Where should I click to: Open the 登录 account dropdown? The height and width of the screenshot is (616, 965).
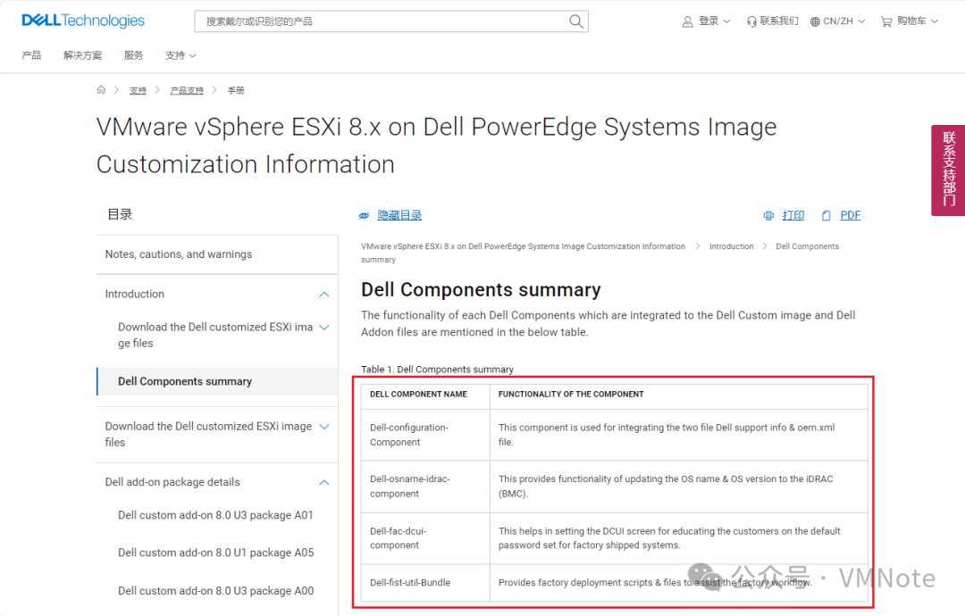pos(707,21)
